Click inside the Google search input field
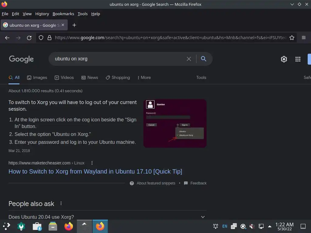 [x=119, y=59]
